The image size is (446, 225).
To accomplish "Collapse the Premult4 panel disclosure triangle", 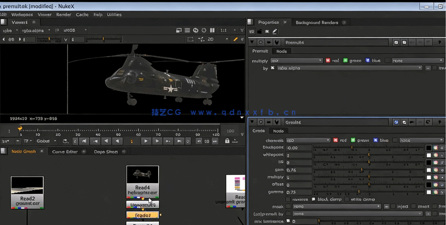I will [252, 42].
